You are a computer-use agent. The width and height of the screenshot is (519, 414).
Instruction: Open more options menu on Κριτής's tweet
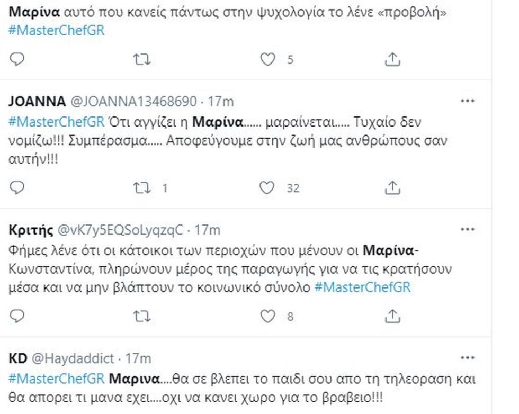[467, 229]
